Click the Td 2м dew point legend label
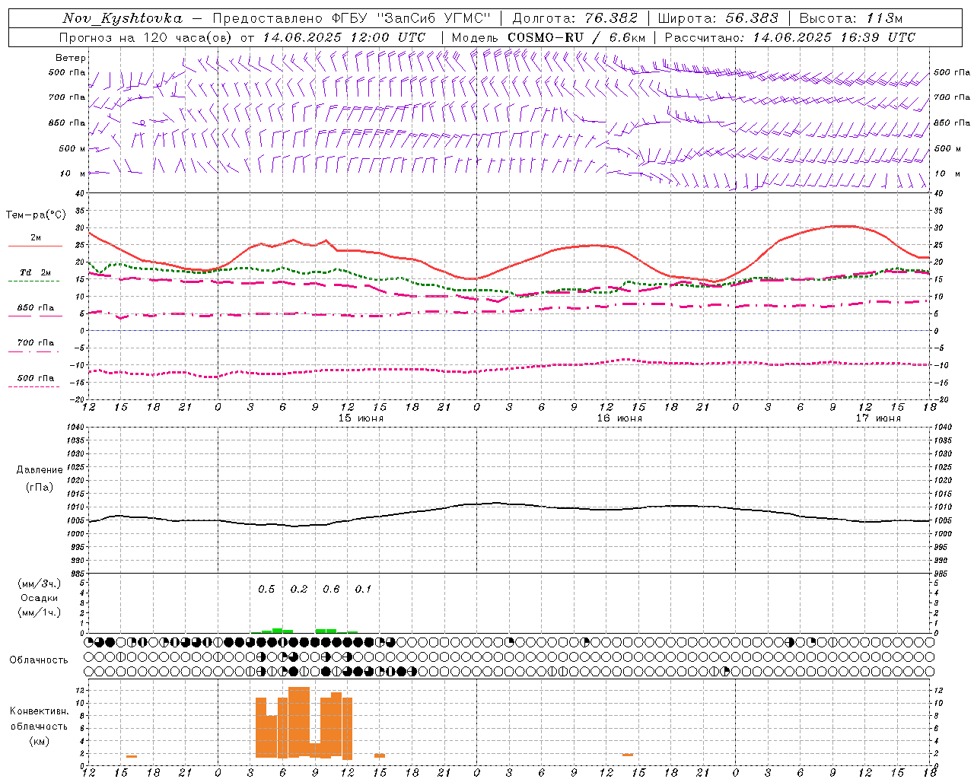974x779 pixels. [x=36, y=272]
